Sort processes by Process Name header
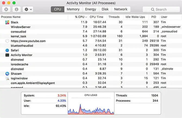The height and width of the screenshot is (118, 182). pyautogui.click(x=11, y=17)
